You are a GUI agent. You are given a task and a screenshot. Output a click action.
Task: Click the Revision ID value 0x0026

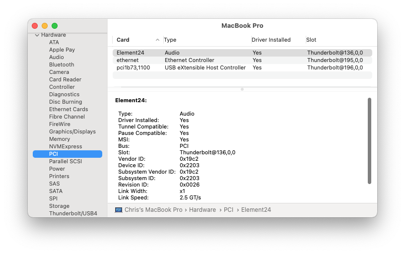click(x=190, y=185)
